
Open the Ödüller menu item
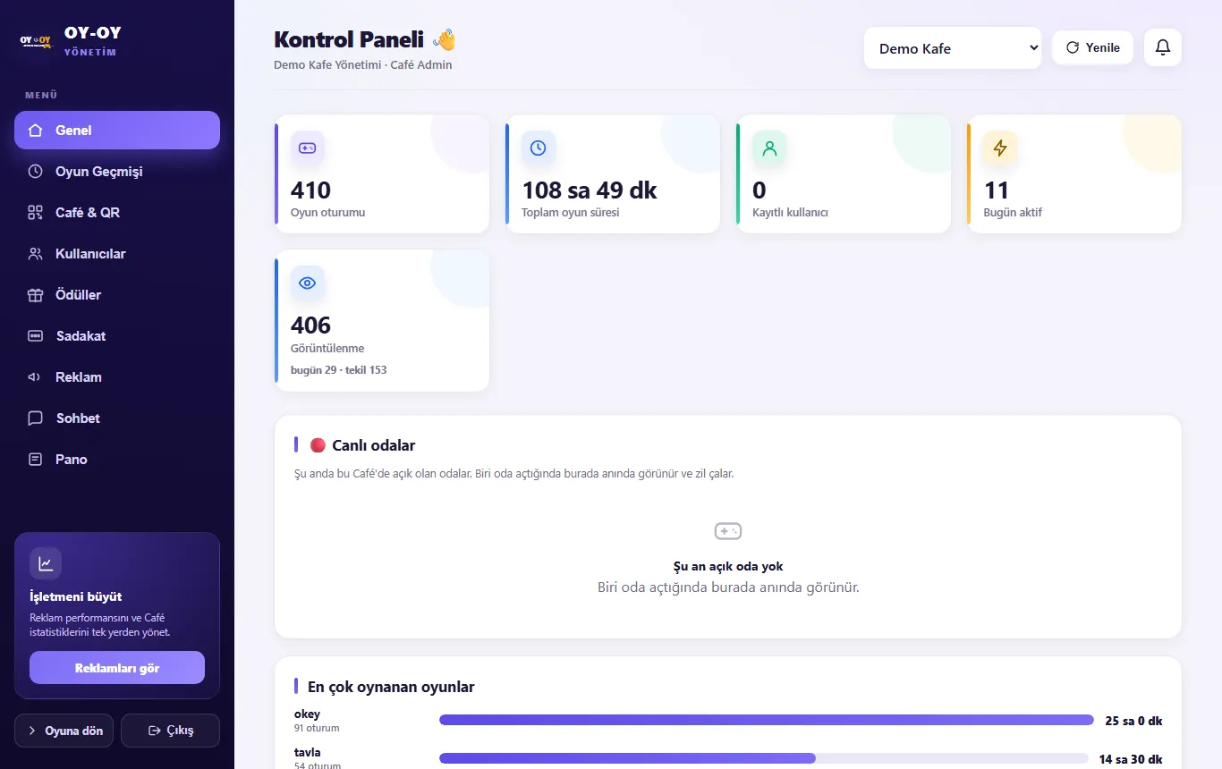point(117,295)
